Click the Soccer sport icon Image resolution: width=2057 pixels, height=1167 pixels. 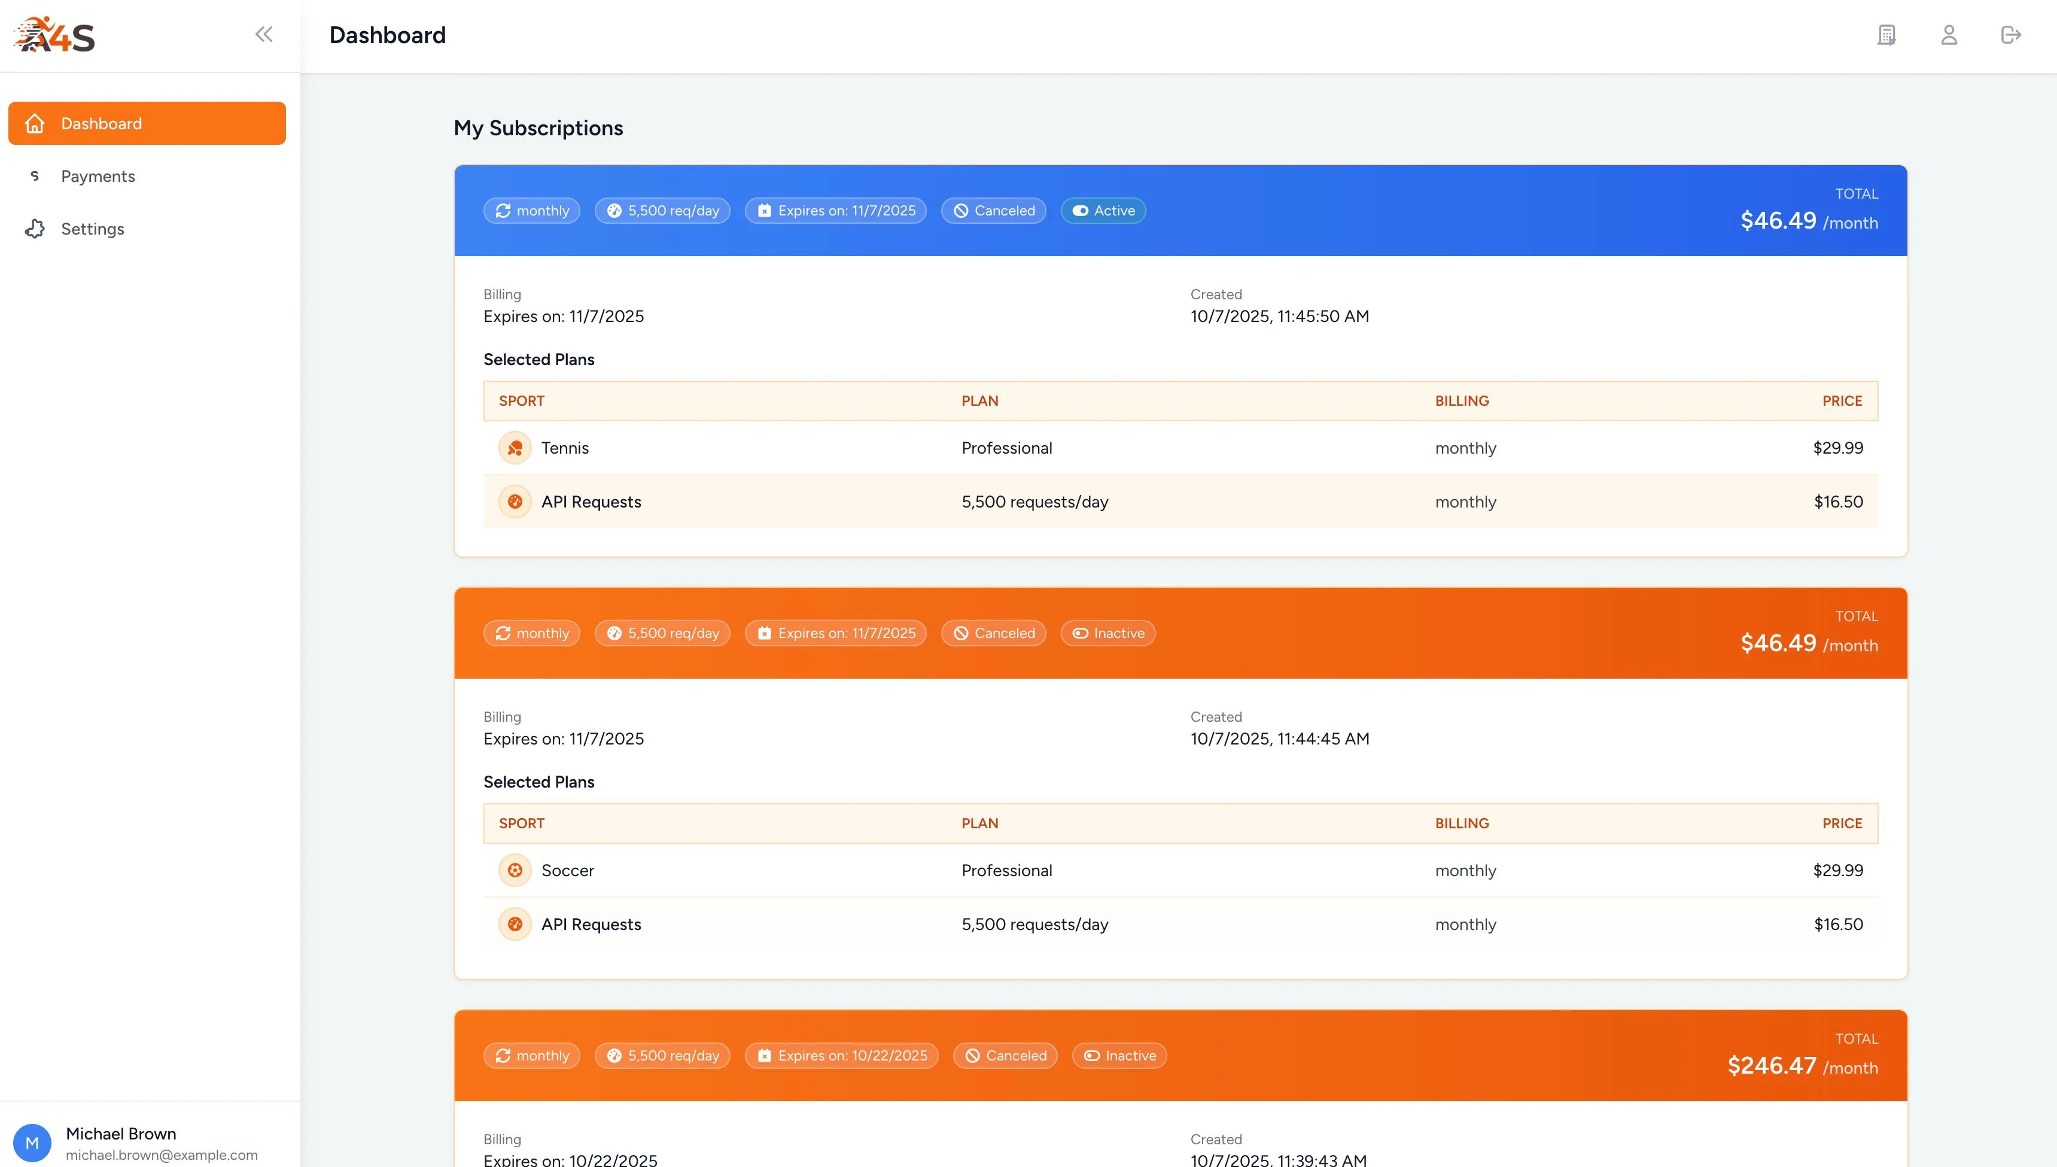coord(515,870)
